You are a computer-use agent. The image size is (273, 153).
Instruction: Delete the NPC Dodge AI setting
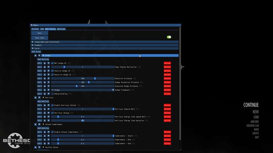coord(167,63)
